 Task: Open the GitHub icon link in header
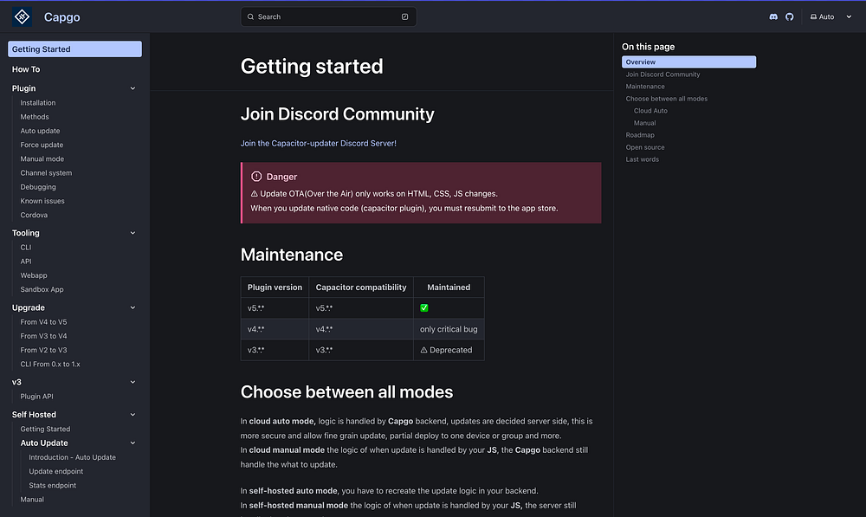789,17
